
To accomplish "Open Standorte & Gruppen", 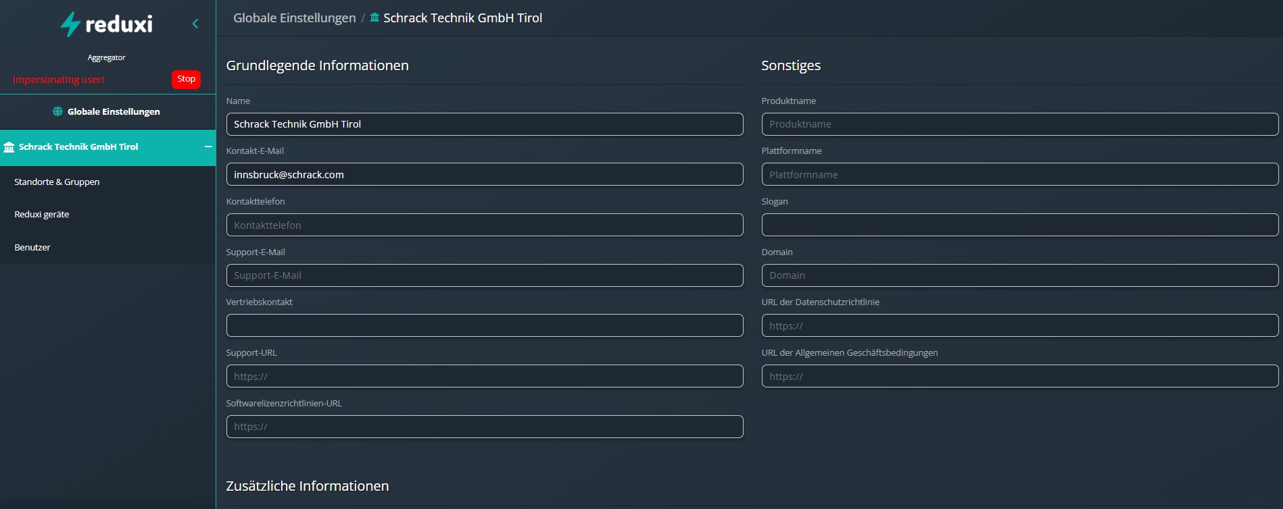I will click(x=57, y=182).
